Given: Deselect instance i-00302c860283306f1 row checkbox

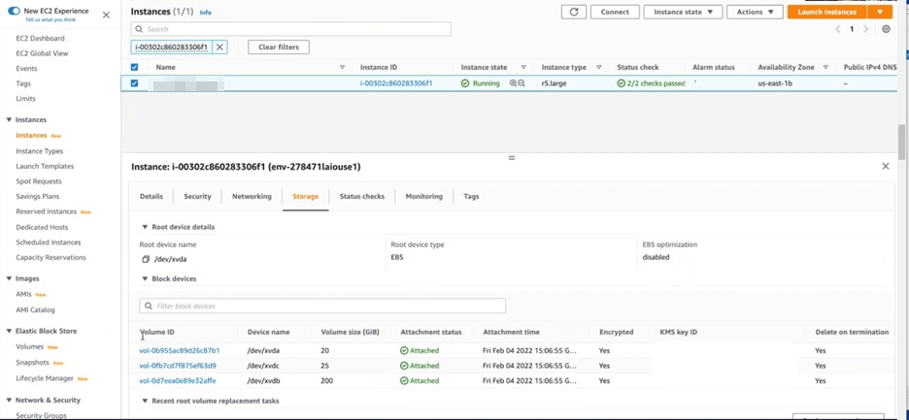Looking at the screenshot, I should point(134,83).
